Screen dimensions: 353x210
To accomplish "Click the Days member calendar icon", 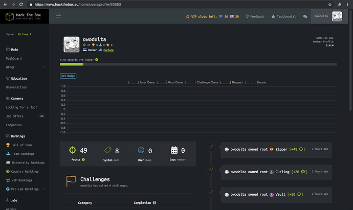I will [x=174, y=150].
